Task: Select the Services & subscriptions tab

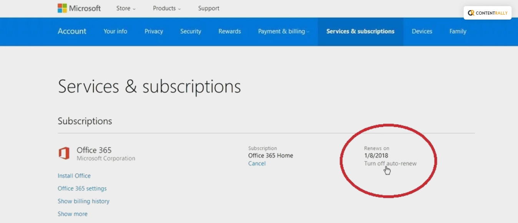Action: (x=360, y=31)
